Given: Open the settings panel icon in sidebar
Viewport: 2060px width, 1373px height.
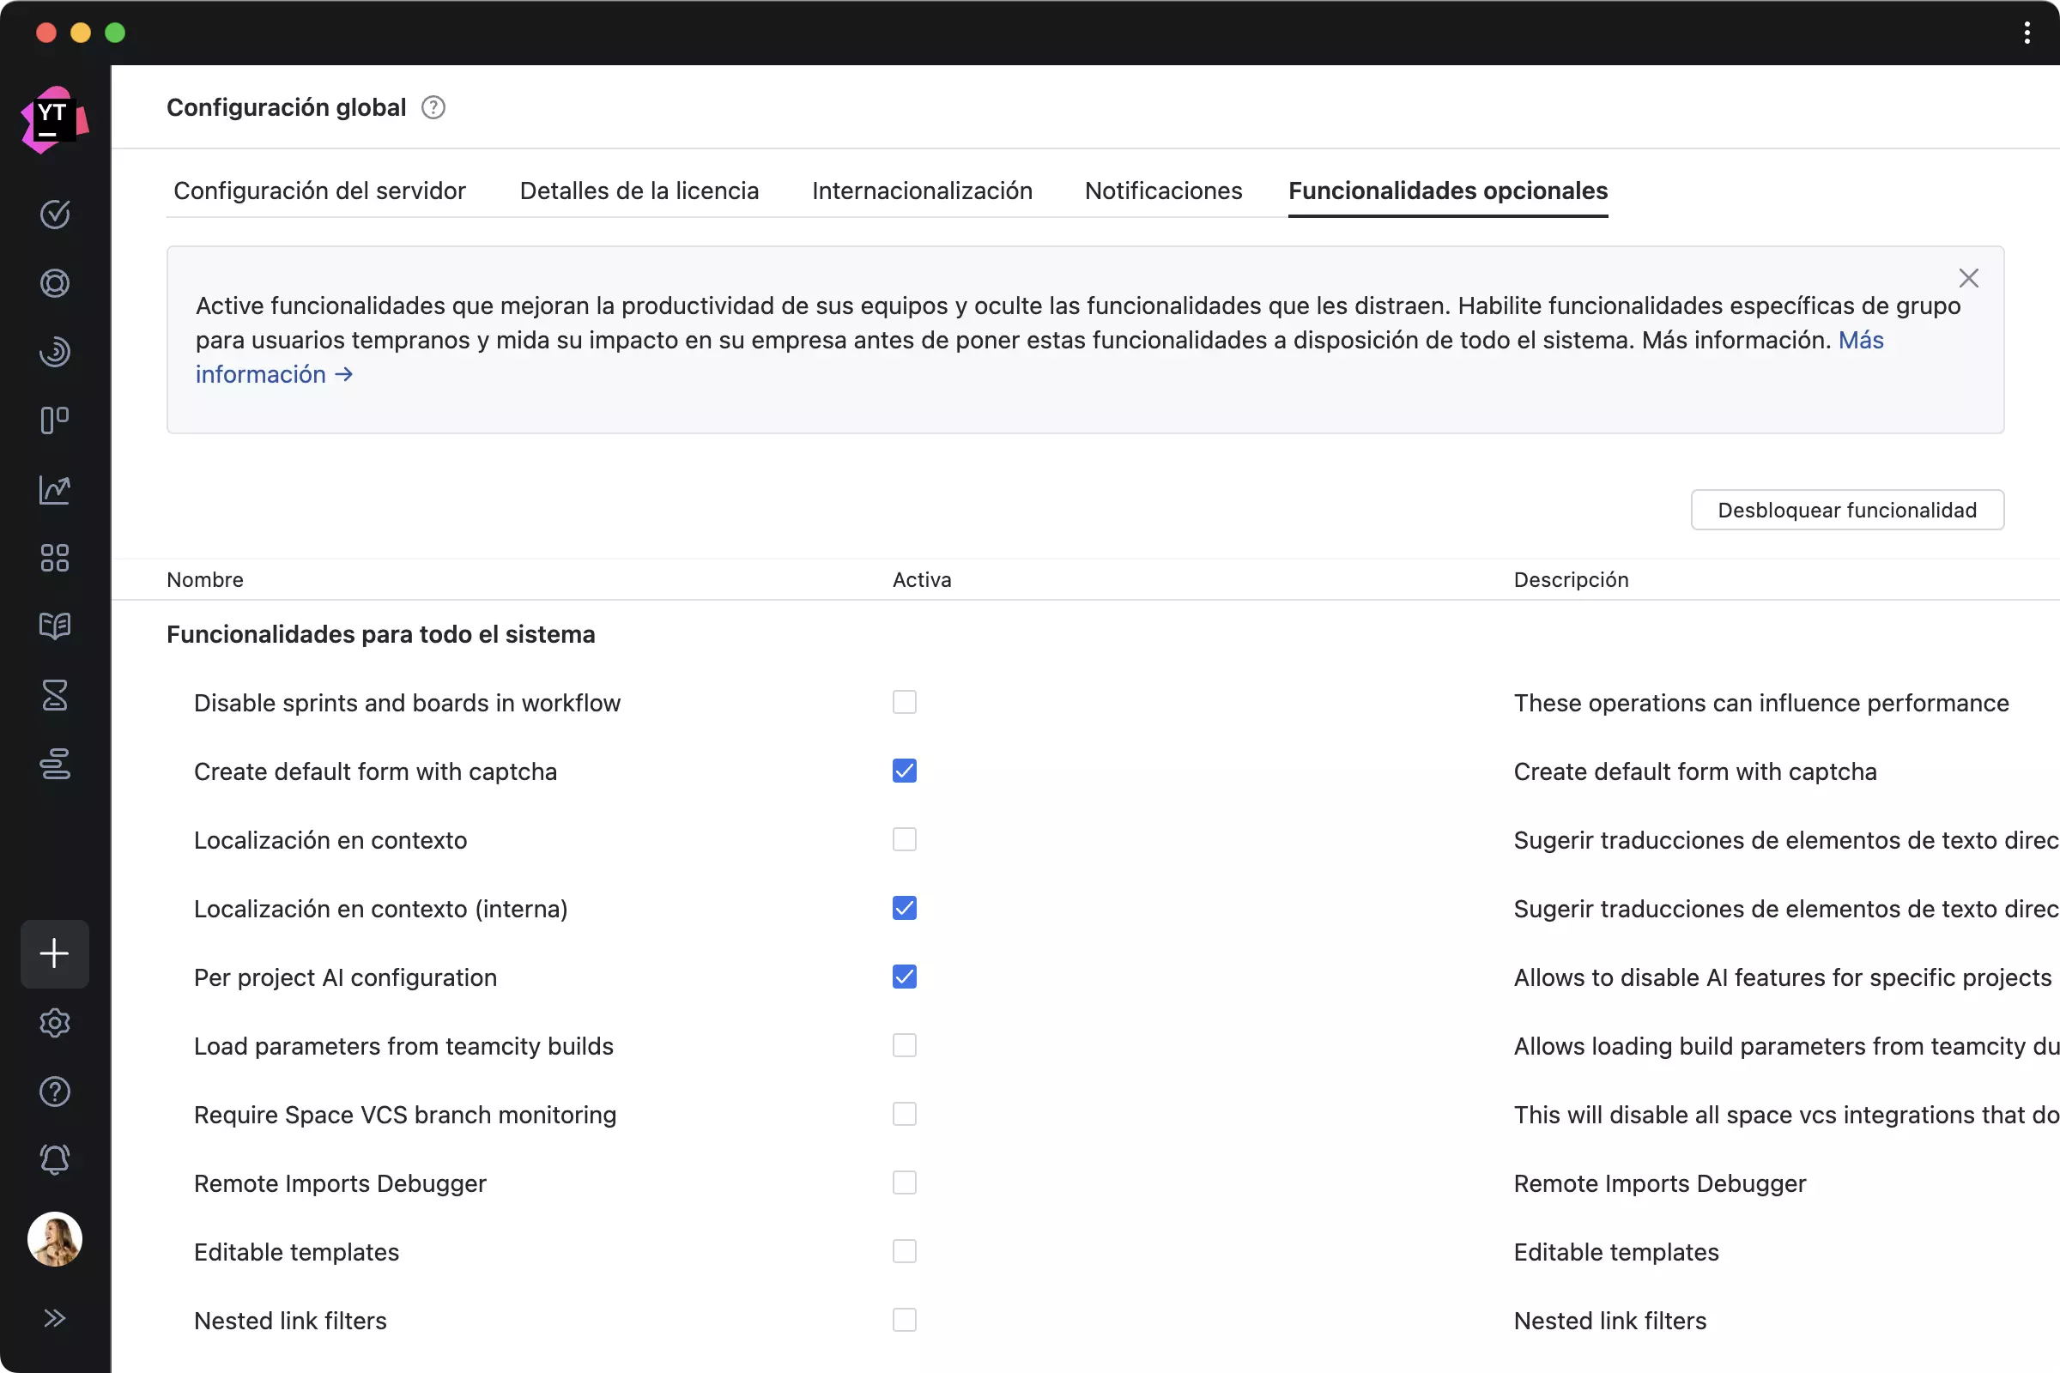Looking at the screenshot, I should point(55,1020).
